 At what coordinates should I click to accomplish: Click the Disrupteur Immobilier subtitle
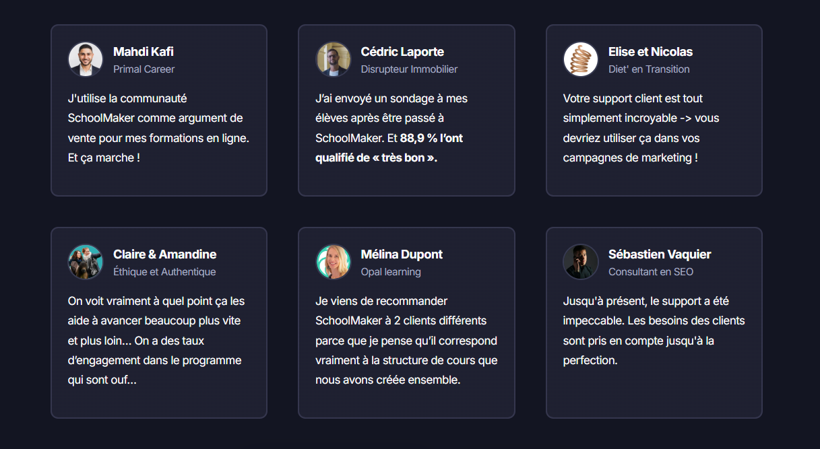tap(409, 69)
